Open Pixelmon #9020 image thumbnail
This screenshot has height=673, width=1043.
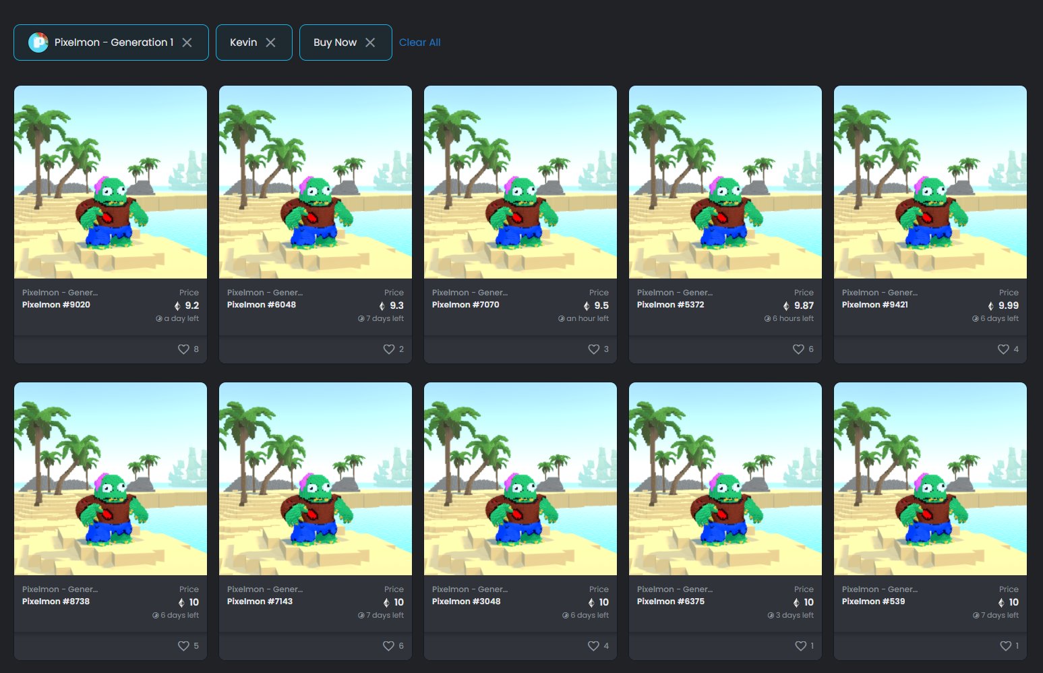point(111,182)
